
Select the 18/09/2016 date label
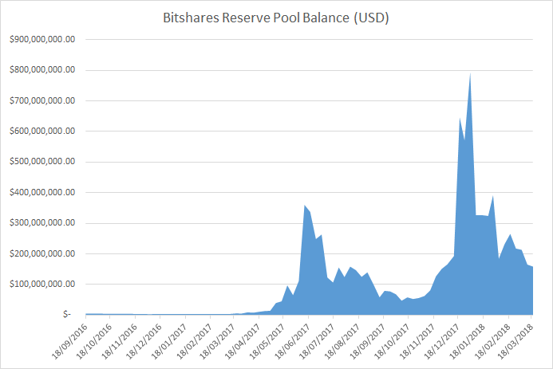[x=70, y=340]
